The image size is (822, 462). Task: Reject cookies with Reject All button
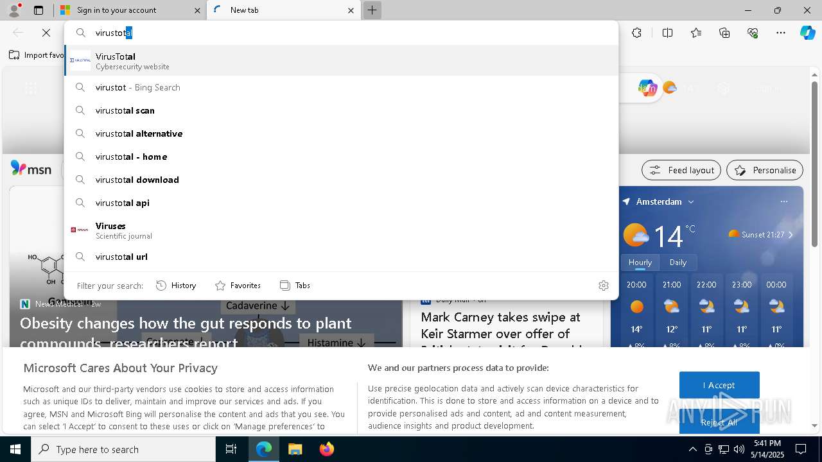pos(719,422)
